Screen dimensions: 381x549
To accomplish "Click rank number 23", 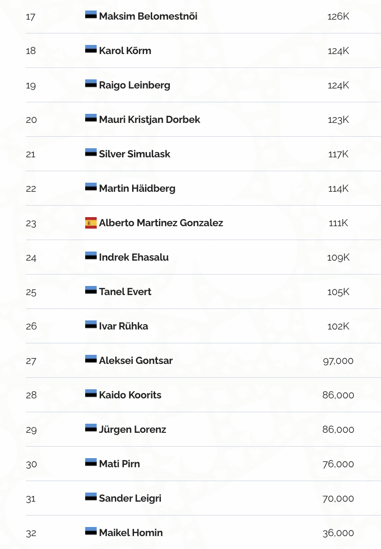I will point(31,223).
